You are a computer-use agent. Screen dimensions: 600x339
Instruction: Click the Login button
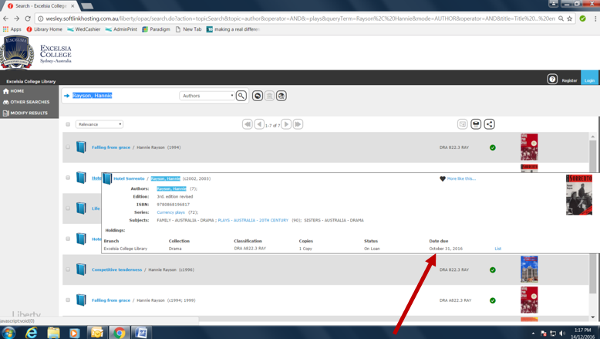pyautogui.click(x=590, y=78)
